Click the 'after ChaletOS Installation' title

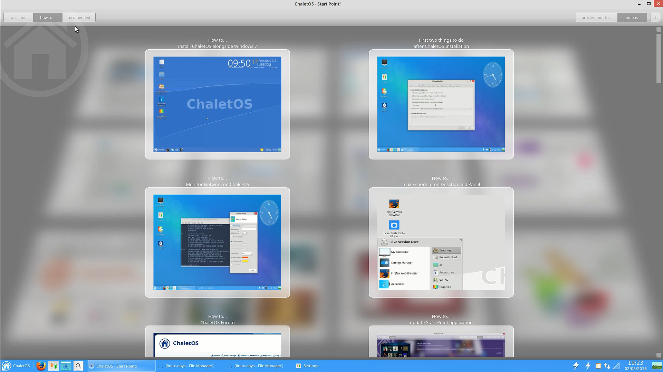pyautogui.click(x=441, y=46)
